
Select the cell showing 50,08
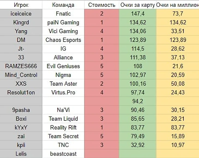178,84
